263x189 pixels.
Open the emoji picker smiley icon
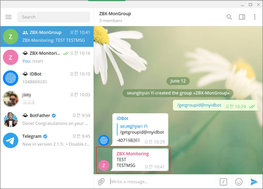(239, 182)
